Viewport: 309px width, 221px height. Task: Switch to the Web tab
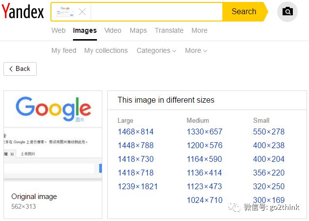pyautogui.click(x=58, y=30)
